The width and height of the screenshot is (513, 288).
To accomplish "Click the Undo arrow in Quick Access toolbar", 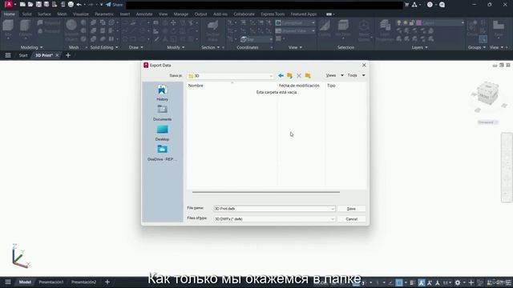I will 79,5.
